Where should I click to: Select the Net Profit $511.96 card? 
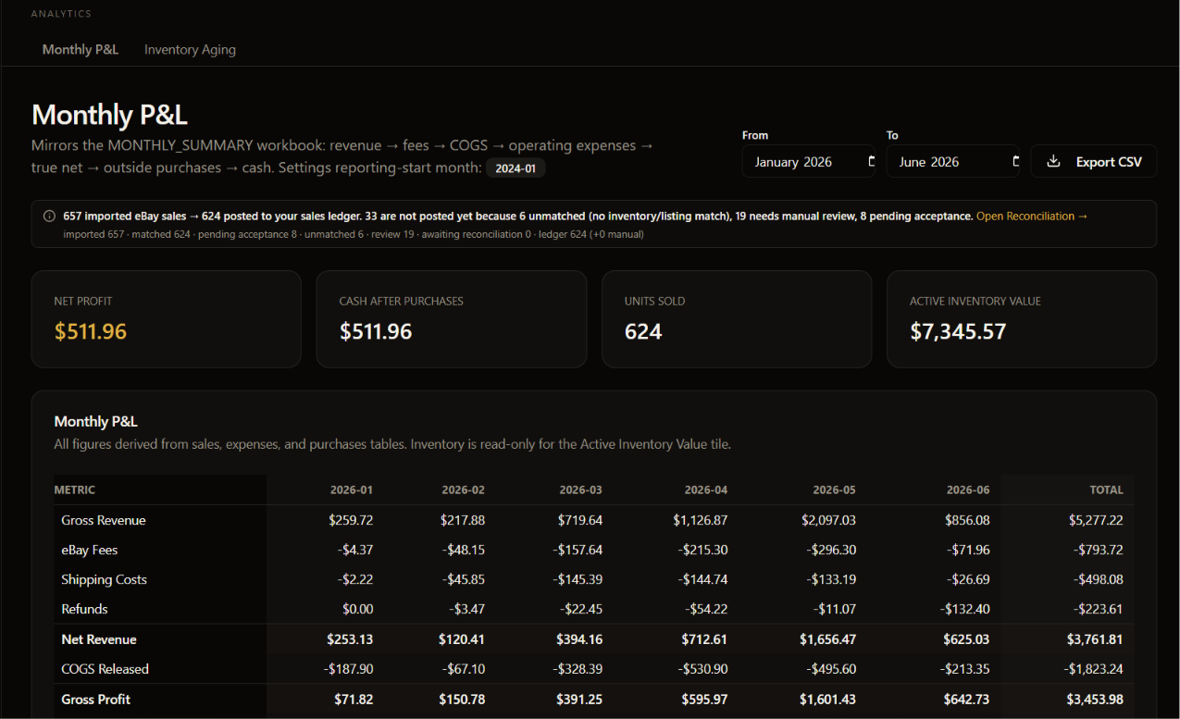pyautogui.click(x=167, y=319)
